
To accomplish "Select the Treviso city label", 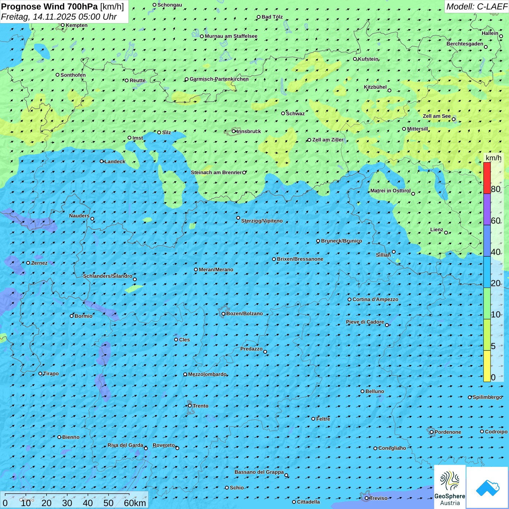I will 378,498.
